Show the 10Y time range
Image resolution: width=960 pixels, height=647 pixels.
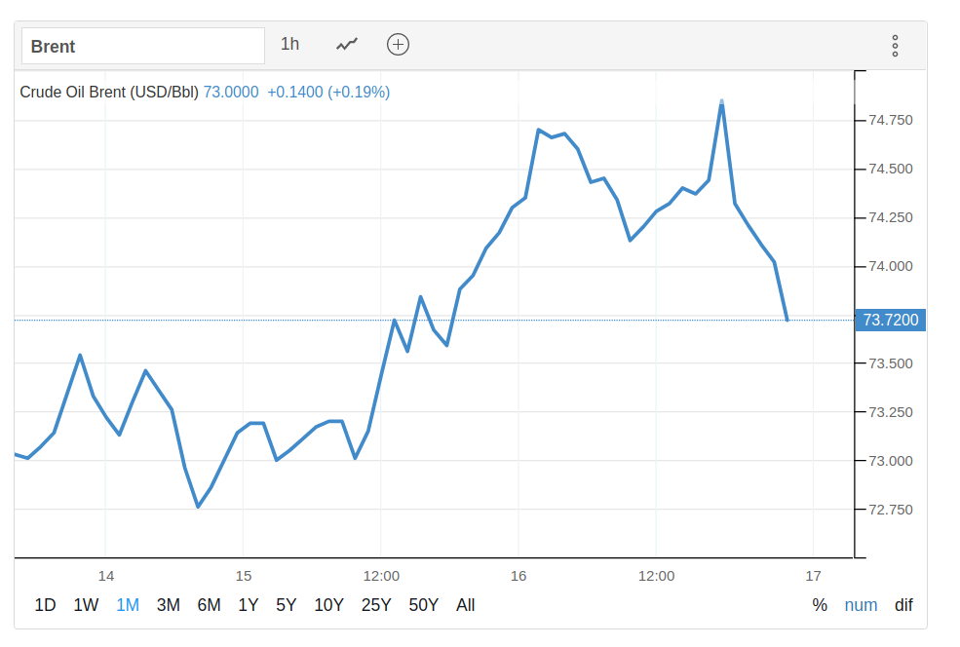[328, 605]
